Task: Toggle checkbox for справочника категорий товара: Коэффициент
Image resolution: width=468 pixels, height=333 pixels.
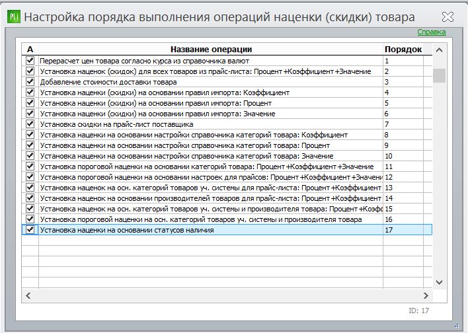Action: click(x=30, y=135)
